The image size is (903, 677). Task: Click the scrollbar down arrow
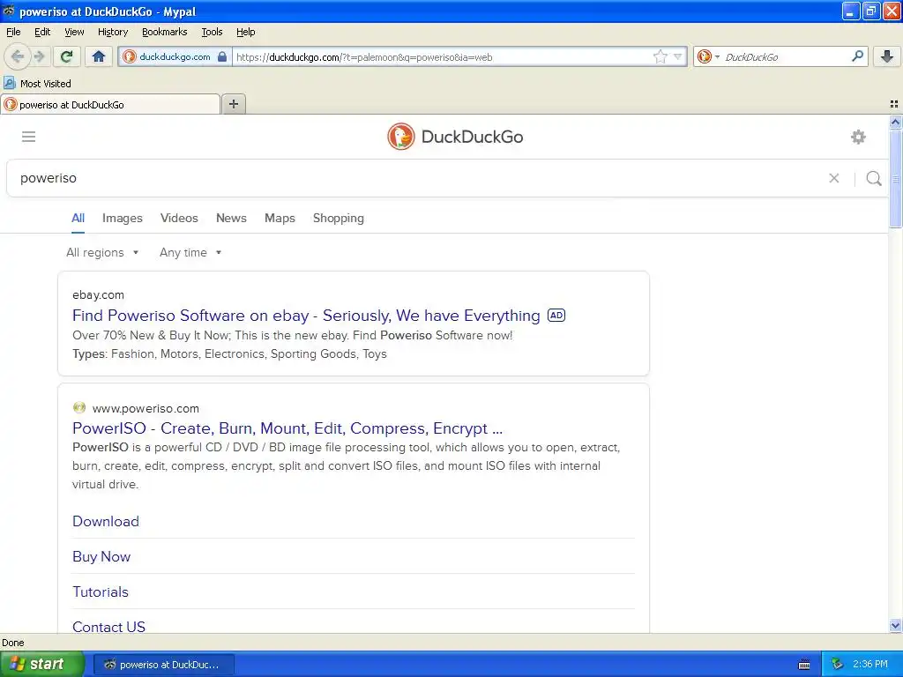coord(895,626)
